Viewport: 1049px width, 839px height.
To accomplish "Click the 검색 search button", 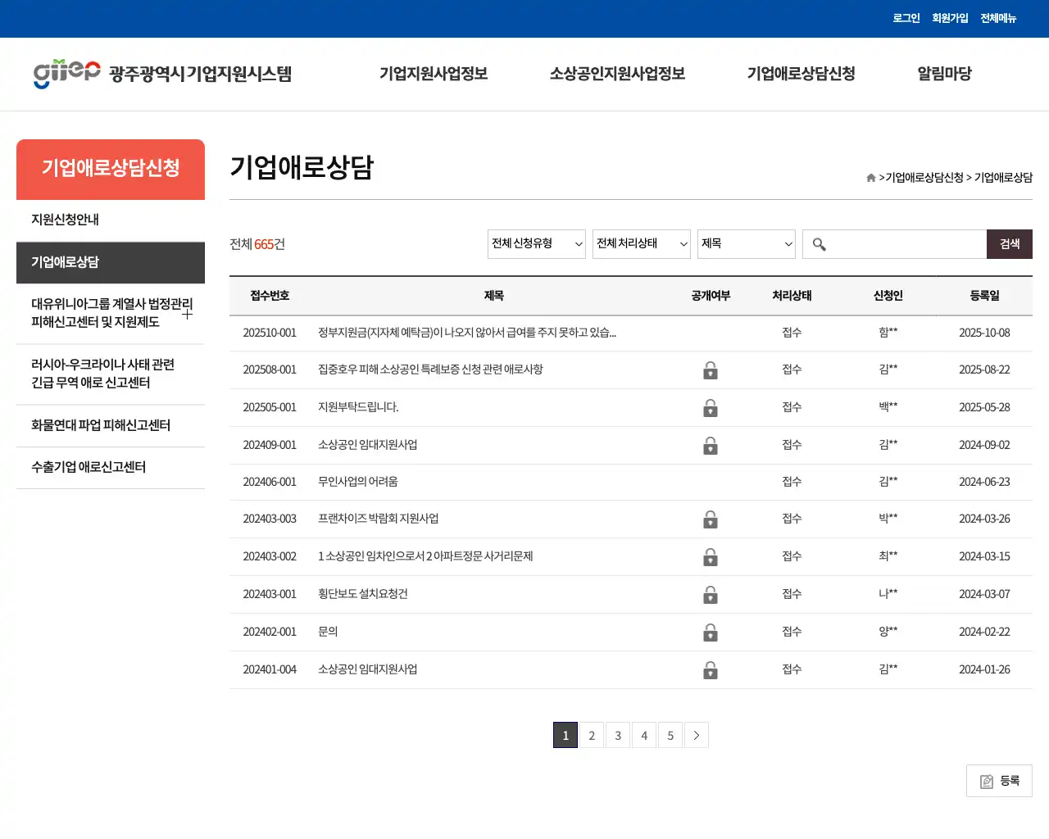I will 1009,244.
